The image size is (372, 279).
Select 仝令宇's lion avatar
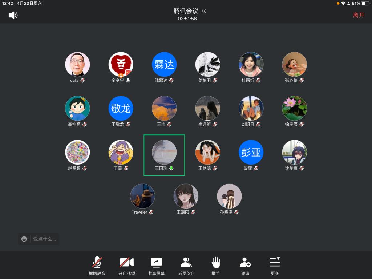pos(121,65)
